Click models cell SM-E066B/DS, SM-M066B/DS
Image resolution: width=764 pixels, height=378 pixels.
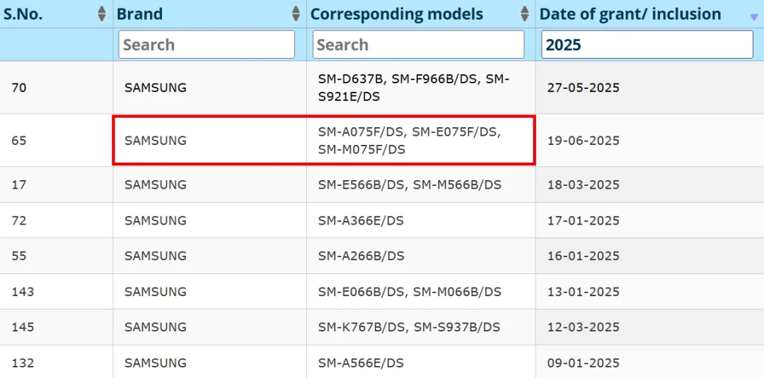click(x=421, y=291)
